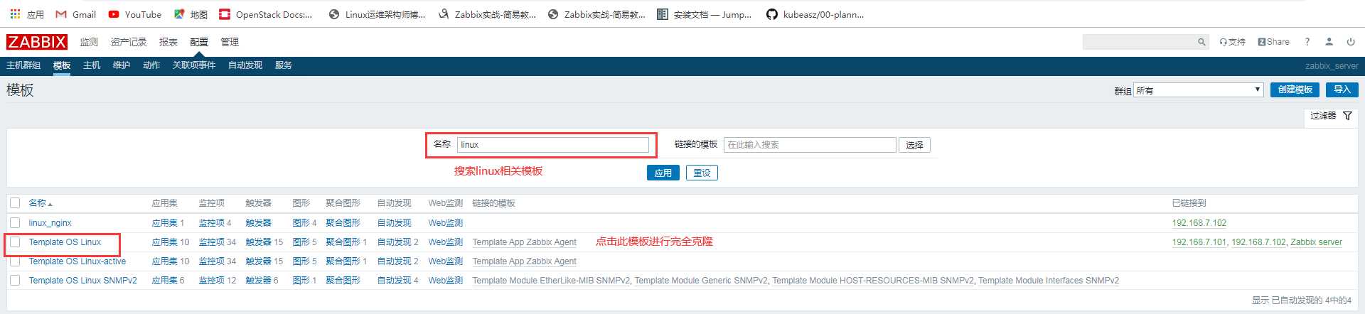The height and width of the screenshot is (314, 1365).
Task: Check the Template OS Linux-active row checkbox
Action: 15,261
